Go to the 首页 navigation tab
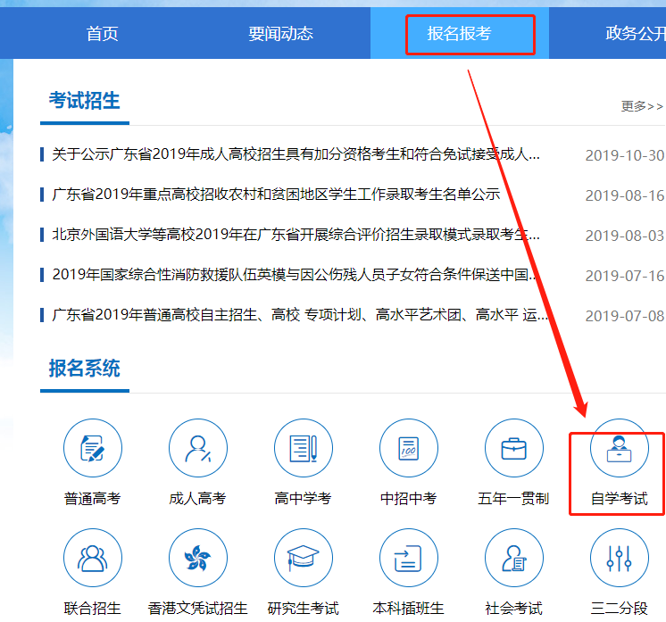Screen dimensions: 666x622 tap(102, 34)
